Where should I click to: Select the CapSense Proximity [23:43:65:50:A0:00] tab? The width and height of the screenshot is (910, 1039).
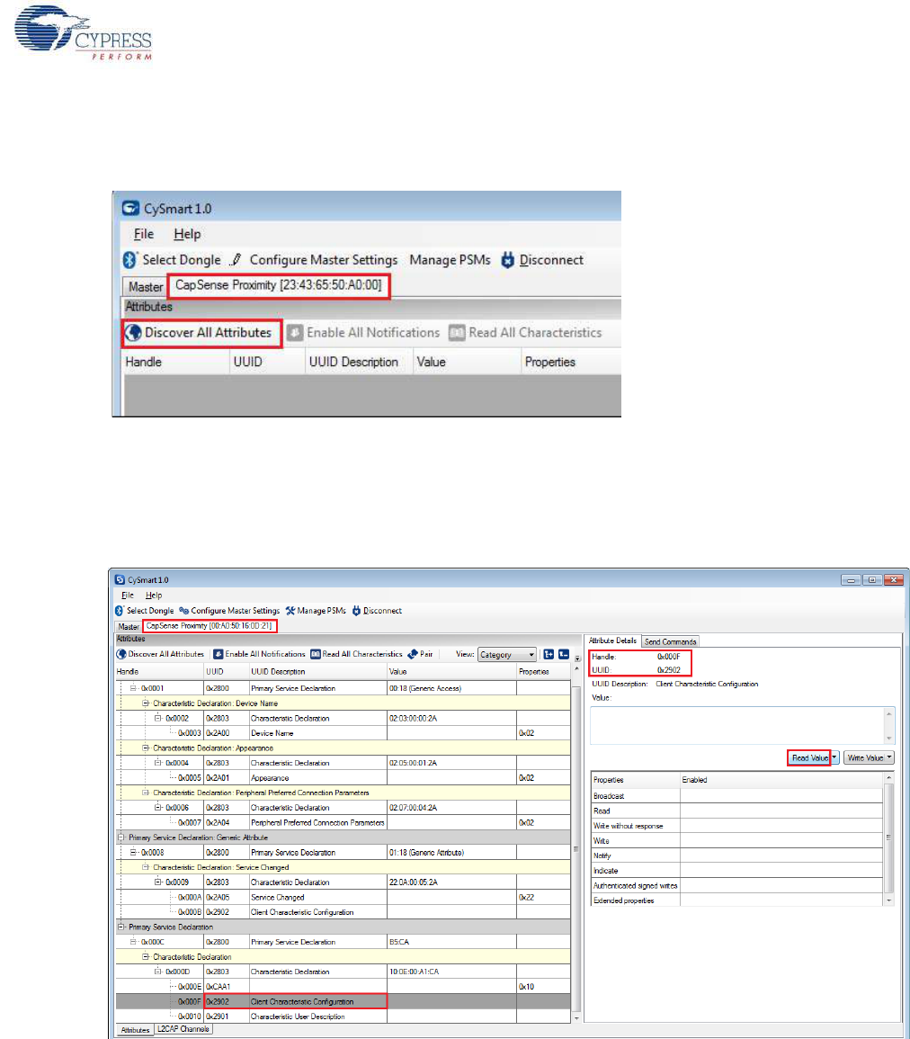point(278,285)
